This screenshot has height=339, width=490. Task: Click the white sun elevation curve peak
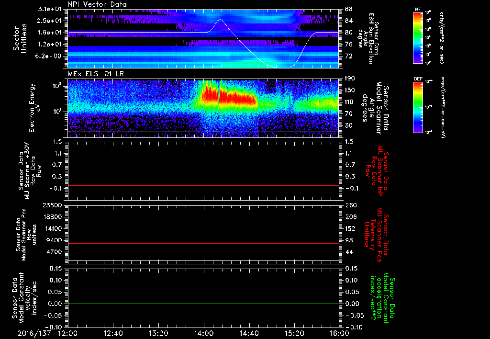click(x=220, y=19)
